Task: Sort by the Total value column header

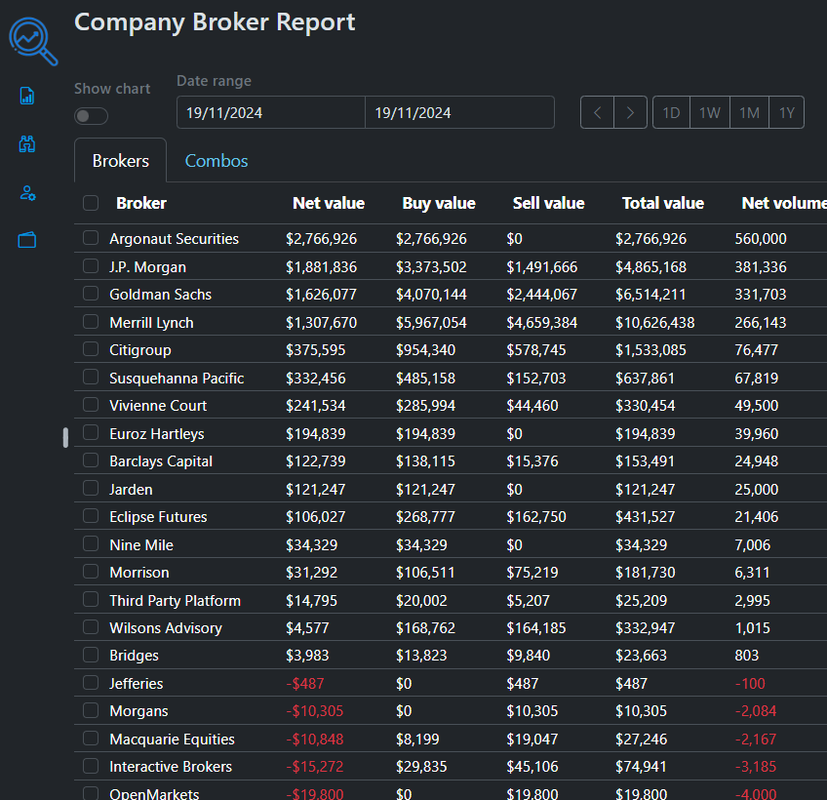Action: click(663, 203)
